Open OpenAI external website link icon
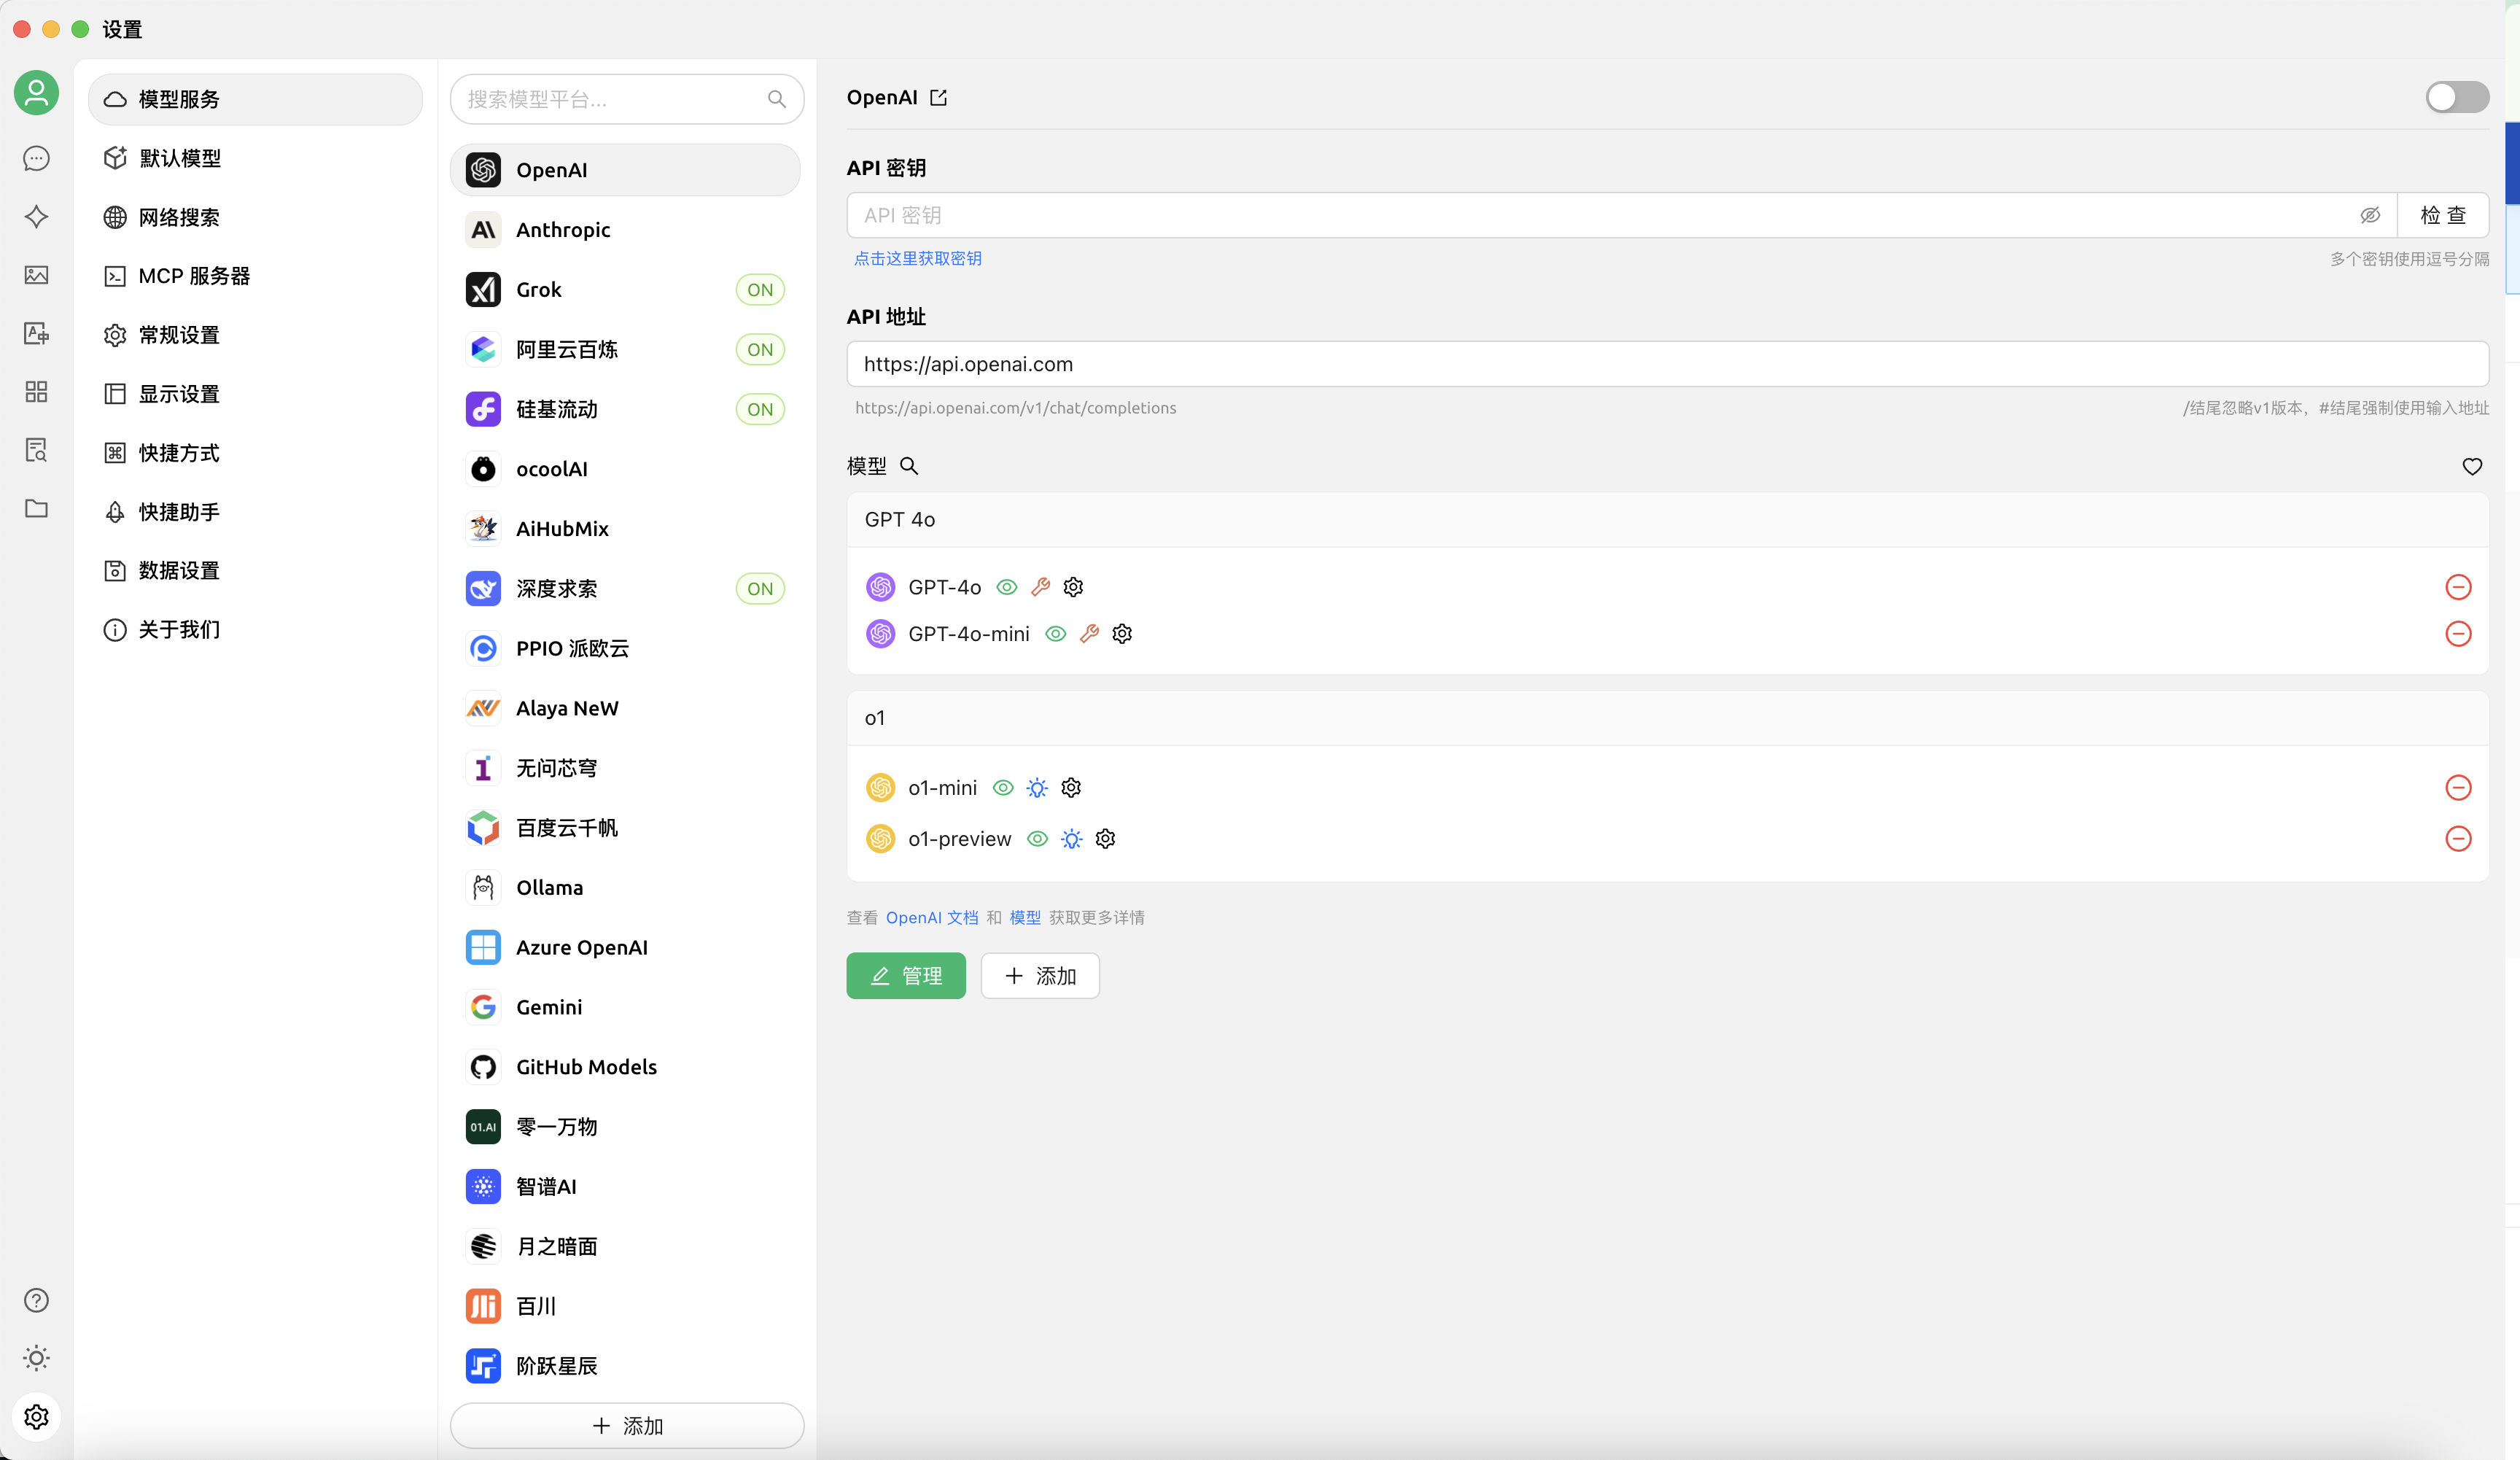2520x1460 pixels. pos(938,97)
